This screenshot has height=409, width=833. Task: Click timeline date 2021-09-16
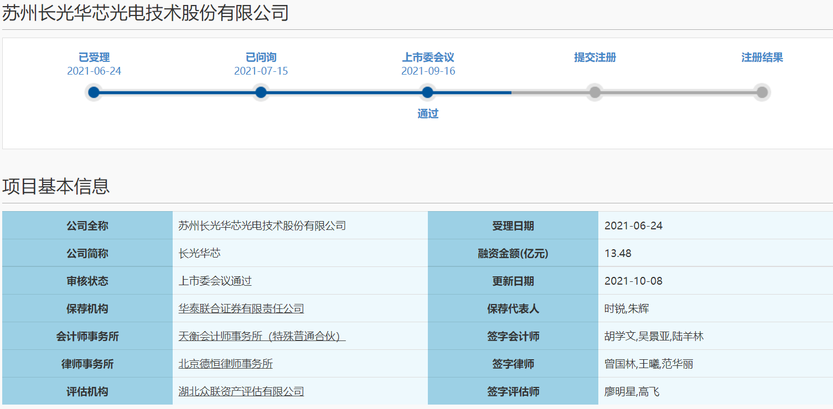[x=428, y=71]
